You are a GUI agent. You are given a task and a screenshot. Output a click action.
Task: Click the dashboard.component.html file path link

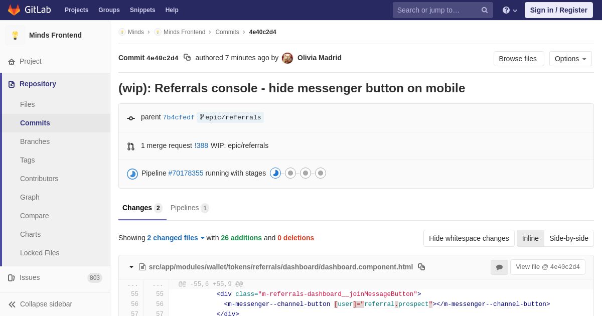[x=281, y=267]
